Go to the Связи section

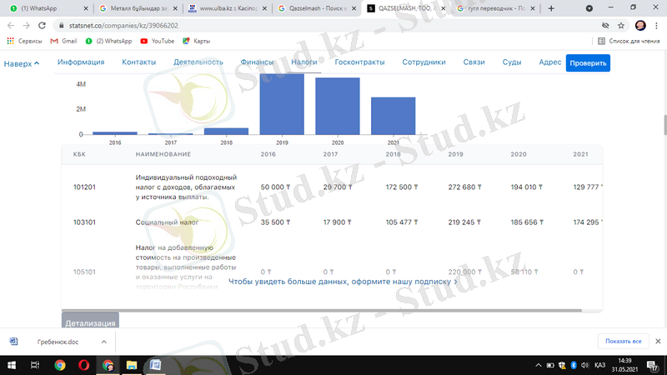click(x=474, y=62)
